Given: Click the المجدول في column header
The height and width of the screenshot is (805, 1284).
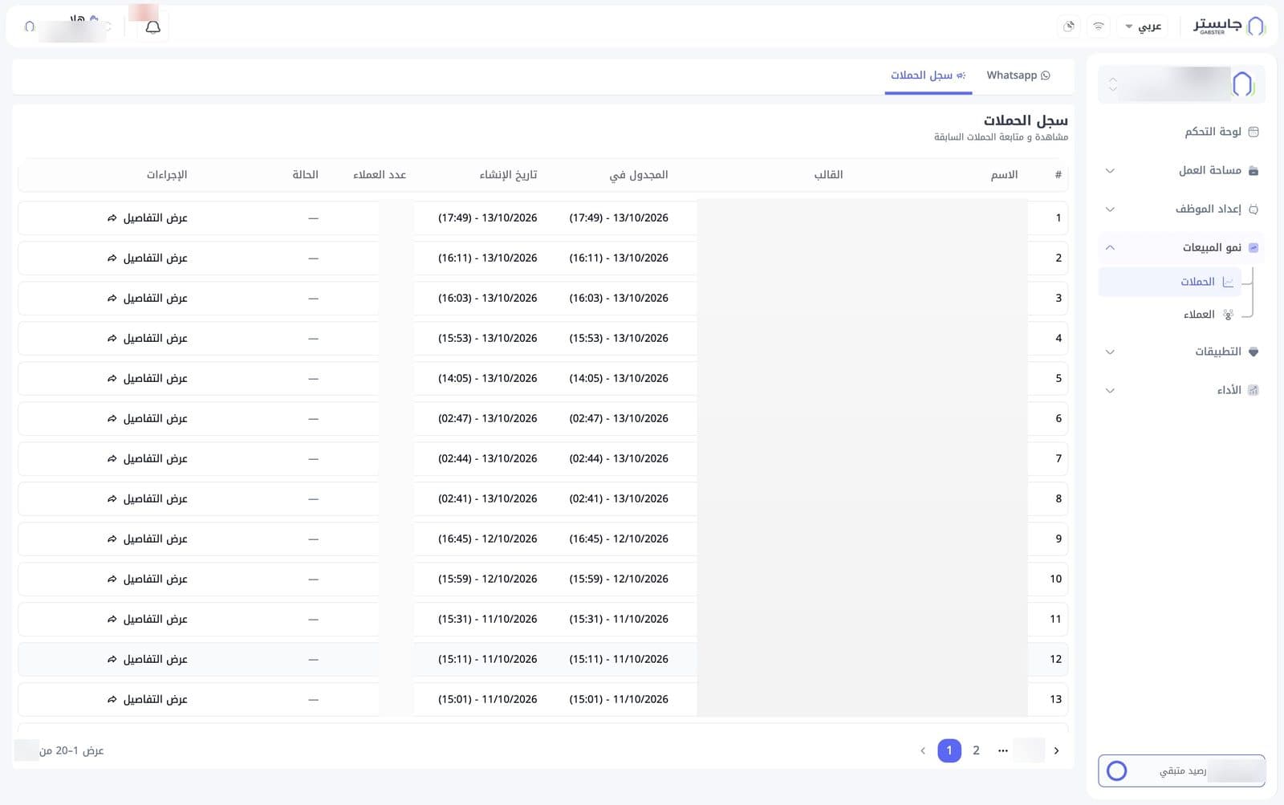Looking at the screenshot, I should [x=639, y=174].
